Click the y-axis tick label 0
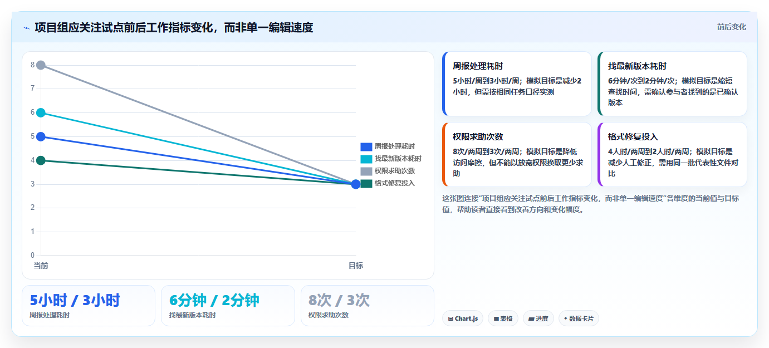 click(x=32, y=256)
